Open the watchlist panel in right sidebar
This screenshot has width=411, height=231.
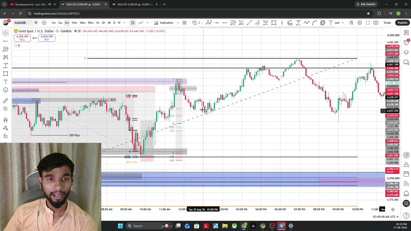(x=406, y=33)
